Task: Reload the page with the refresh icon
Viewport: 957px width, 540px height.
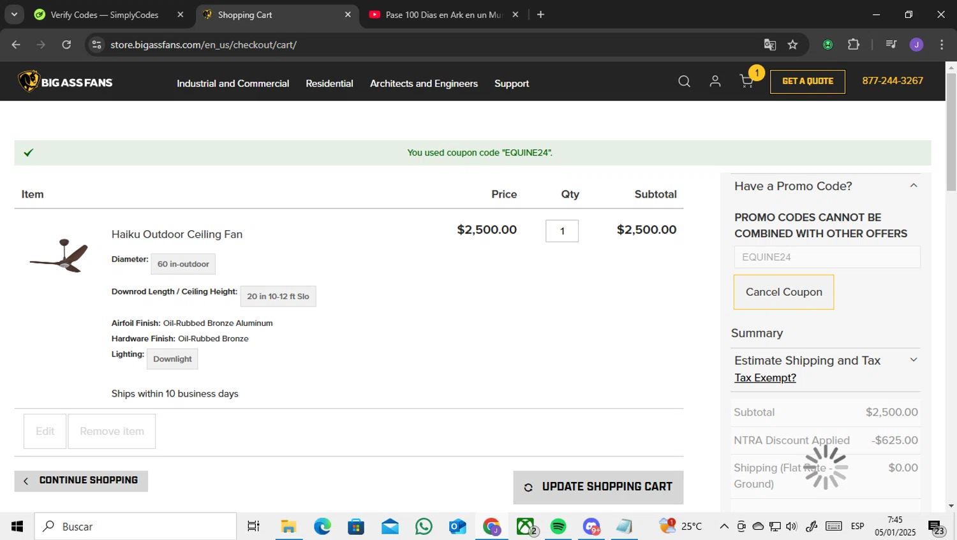Action: [66, 45]
